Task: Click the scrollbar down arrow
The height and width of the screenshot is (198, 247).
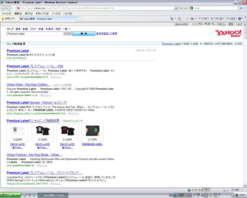Action: 245,186
